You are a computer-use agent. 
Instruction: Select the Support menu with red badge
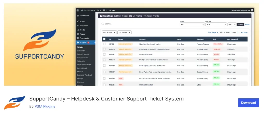(x=85, y=42)
